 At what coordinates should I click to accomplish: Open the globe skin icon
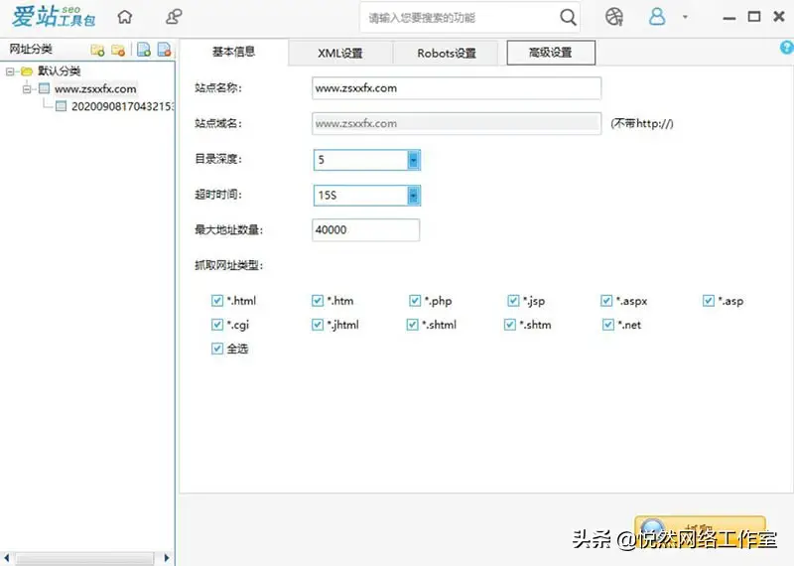click(x=613, y=17)
